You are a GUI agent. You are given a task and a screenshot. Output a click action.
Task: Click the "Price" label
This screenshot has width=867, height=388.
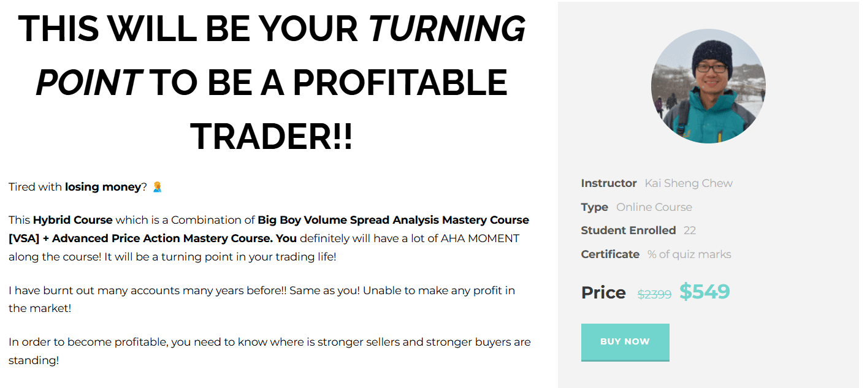[x=603, y=293]
